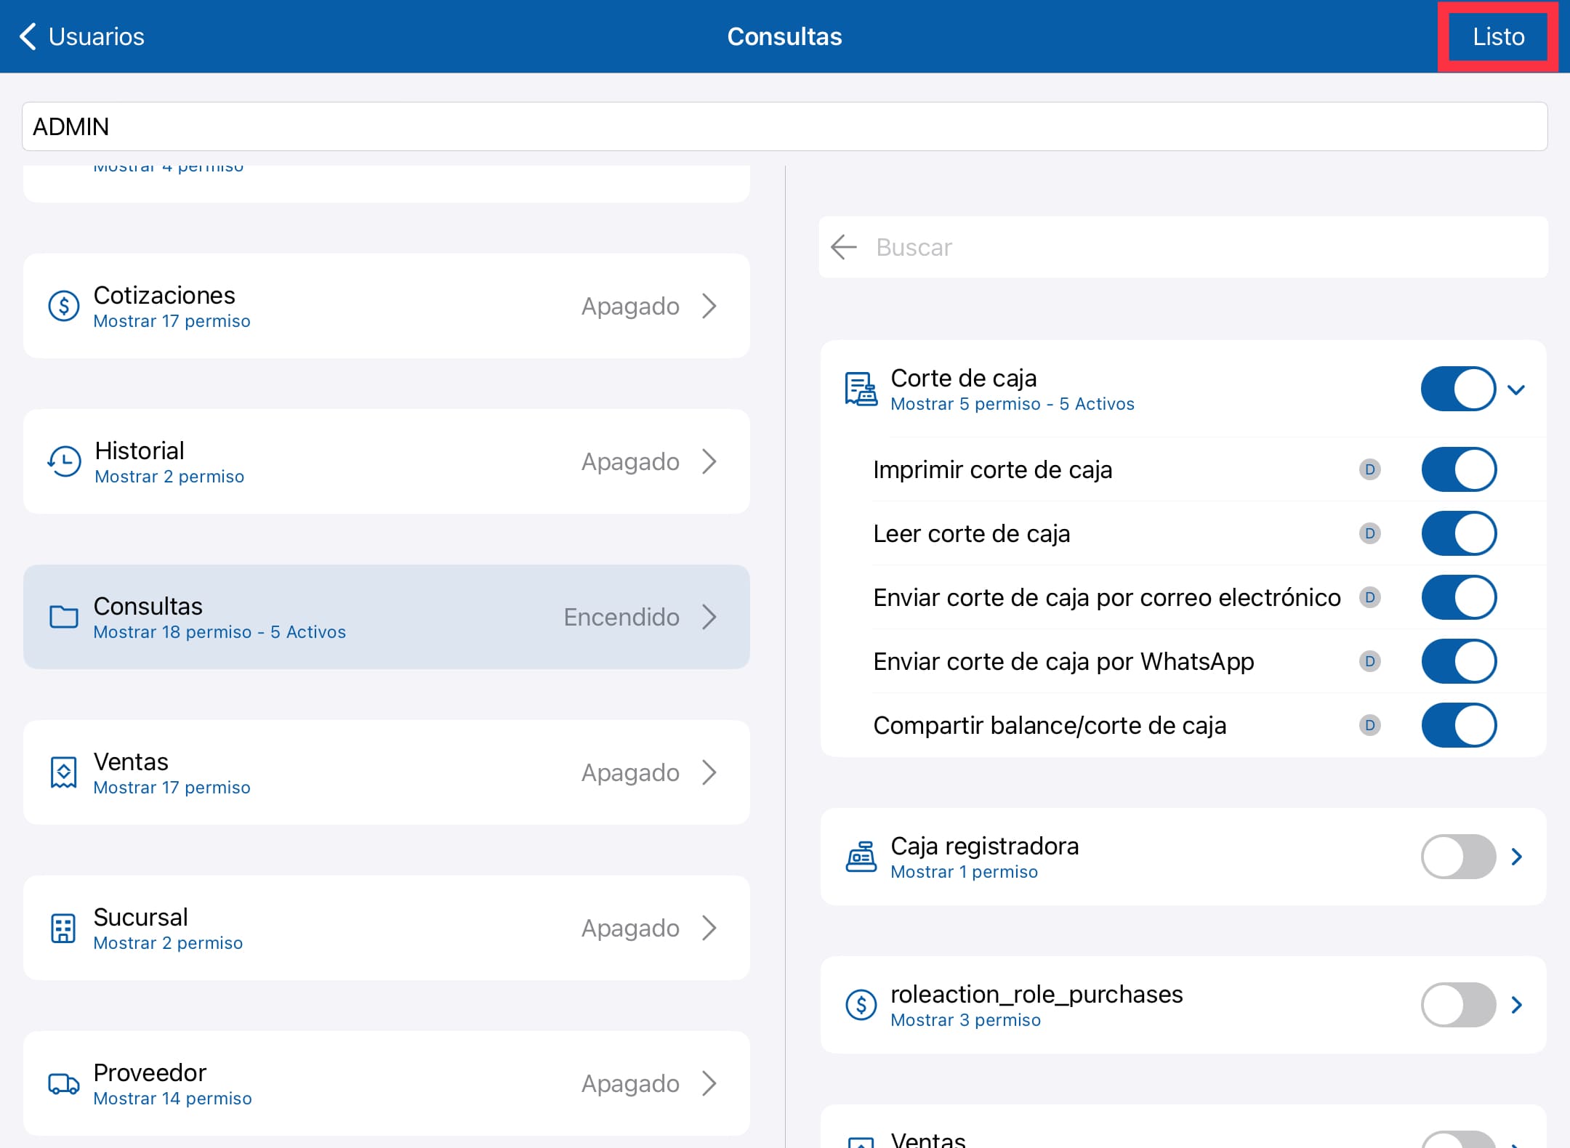The image size is (1570, 1148).
Task: Tap Mostrar 14 permiso under Proveedor
Action: coord(172,1099)
